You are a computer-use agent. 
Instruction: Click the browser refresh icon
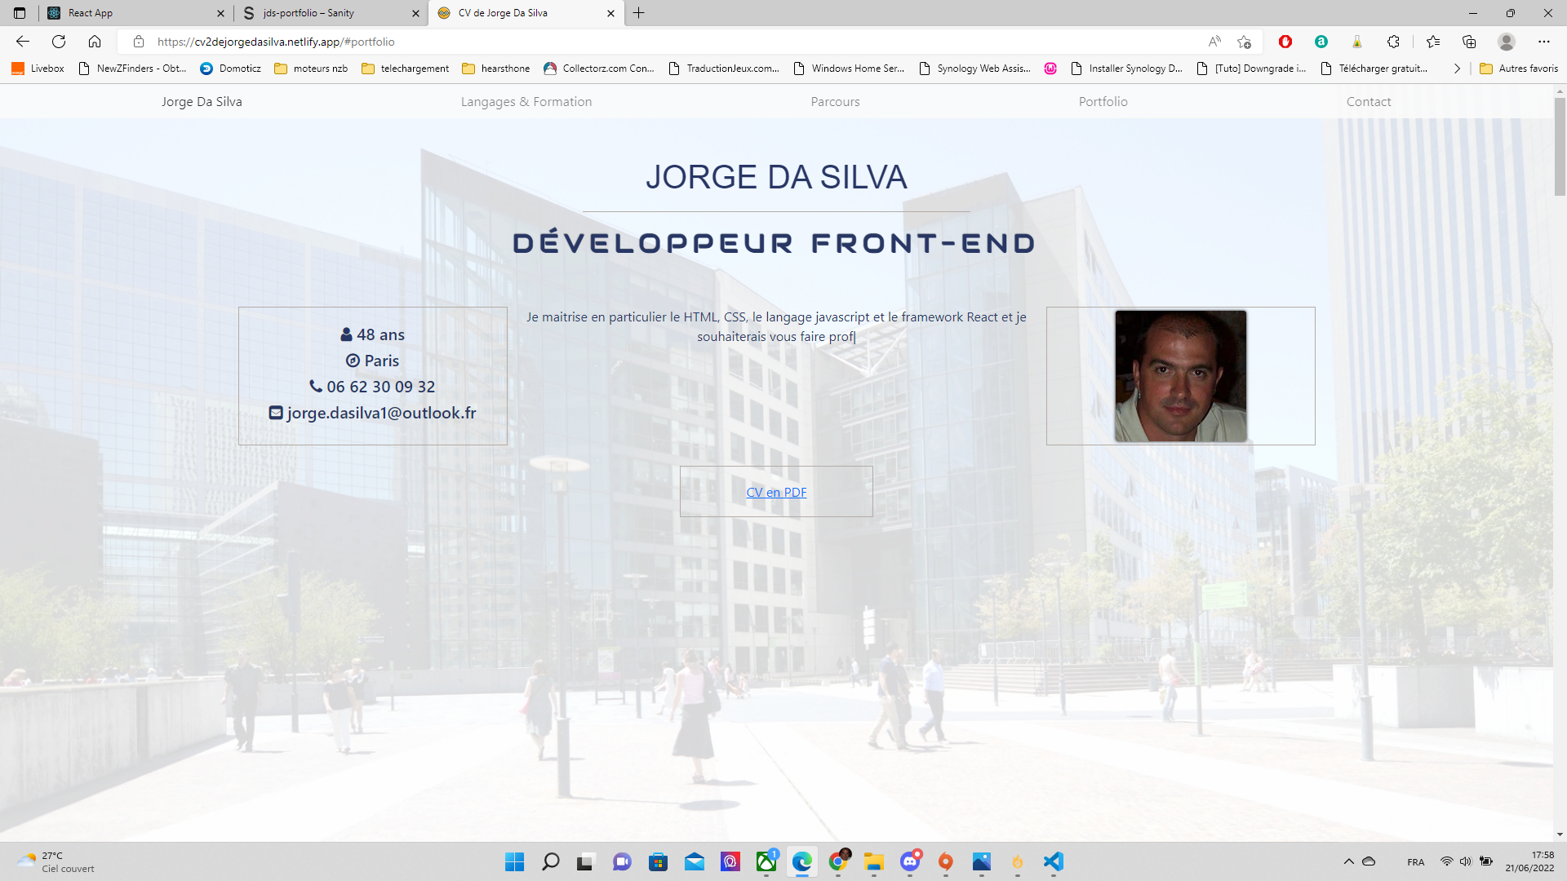point(59,42)
